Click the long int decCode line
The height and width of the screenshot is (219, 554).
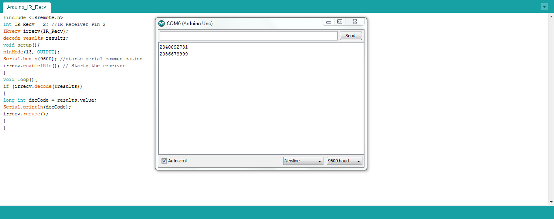pyautogui.click(x=50, y=100)
